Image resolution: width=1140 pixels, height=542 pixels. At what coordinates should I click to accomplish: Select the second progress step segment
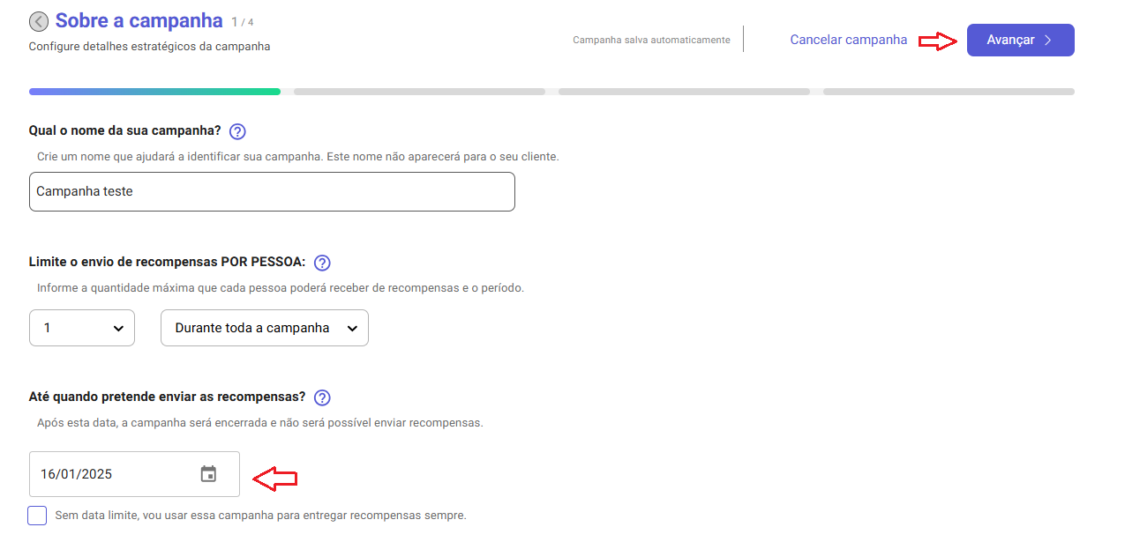(x=419, y=91)
